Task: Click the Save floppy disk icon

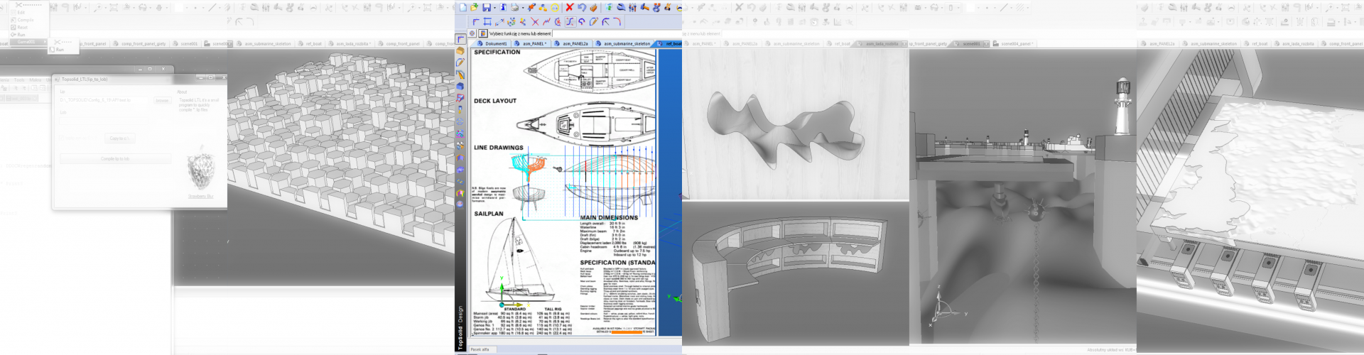Action: [487, 7]
